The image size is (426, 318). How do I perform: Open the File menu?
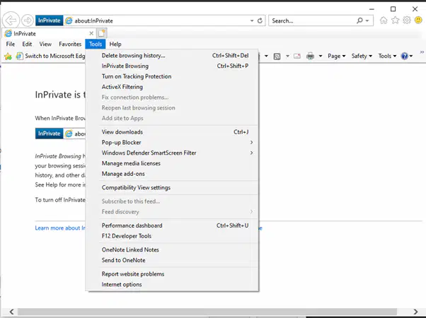click(x=11, y=44)
